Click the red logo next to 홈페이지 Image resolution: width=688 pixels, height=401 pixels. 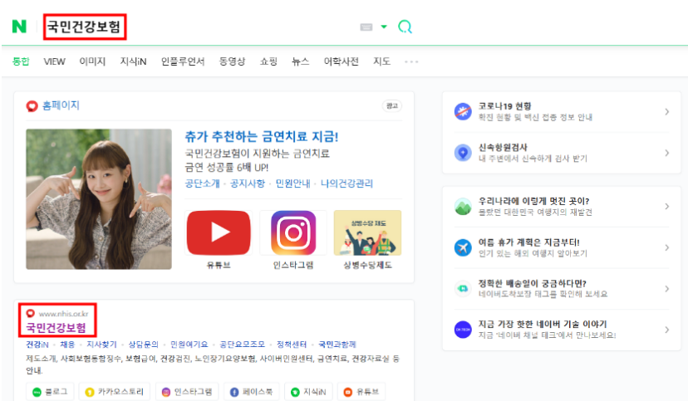(x=32, y=106)
